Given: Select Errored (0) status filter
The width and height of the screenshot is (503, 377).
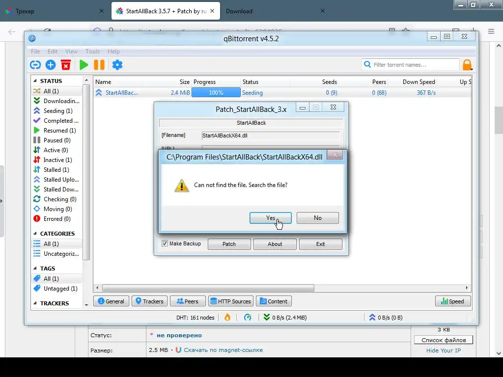Looking at the screenshot, I should tap(56, 218).
